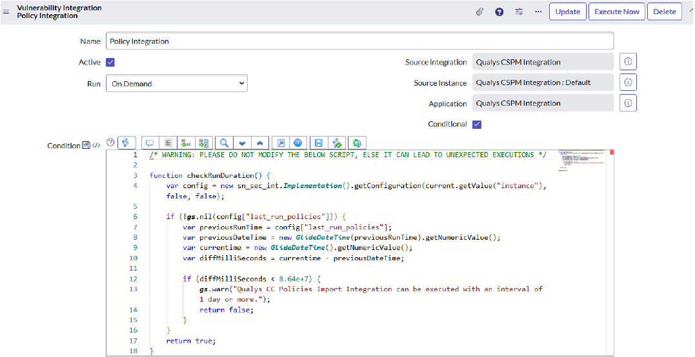This screenshot has width=695, height=357.
Task: View info for the Source integration record
Action: pyautogui.click(x=628, y=62)
